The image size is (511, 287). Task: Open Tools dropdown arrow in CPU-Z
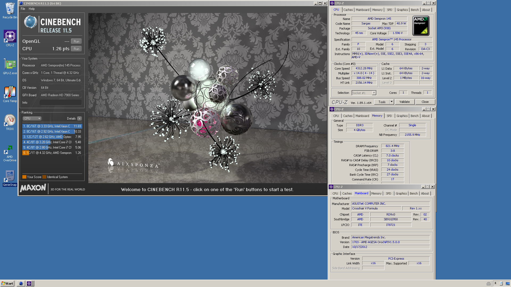coord(392,102)
